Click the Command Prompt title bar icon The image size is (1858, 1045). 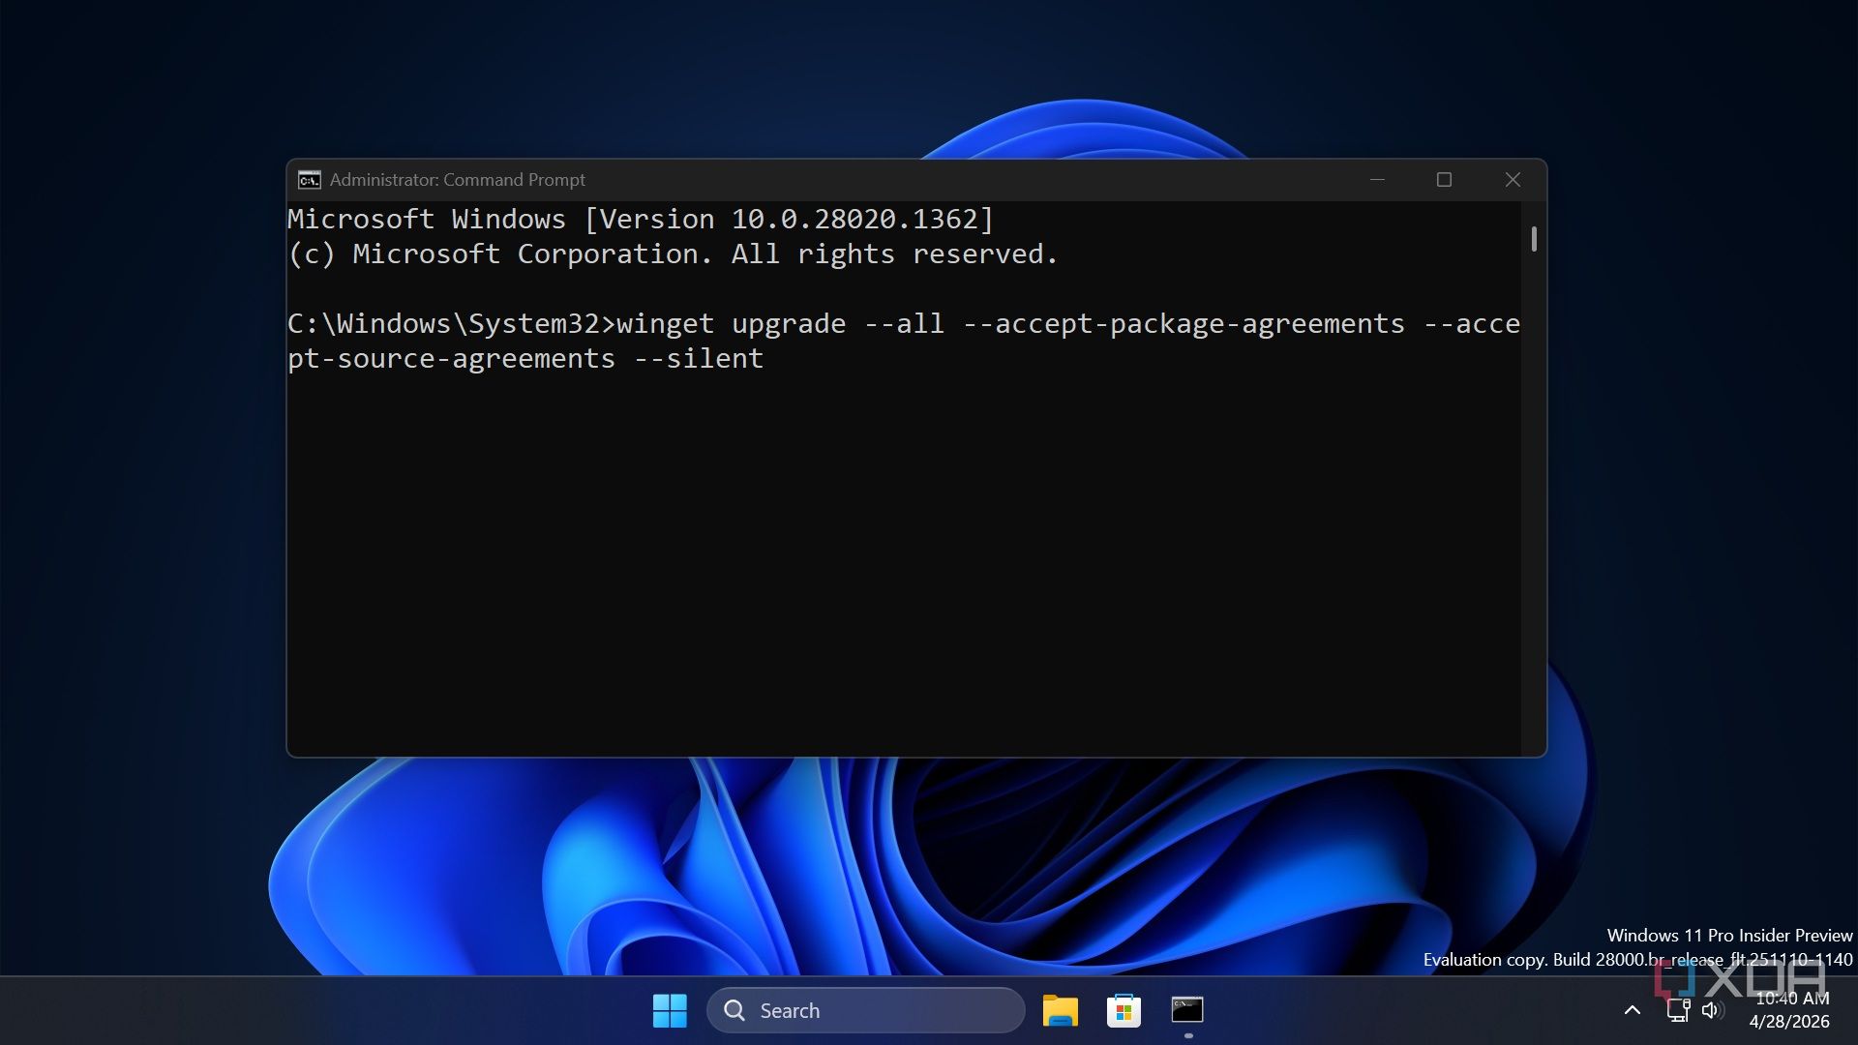pos(309,180)
